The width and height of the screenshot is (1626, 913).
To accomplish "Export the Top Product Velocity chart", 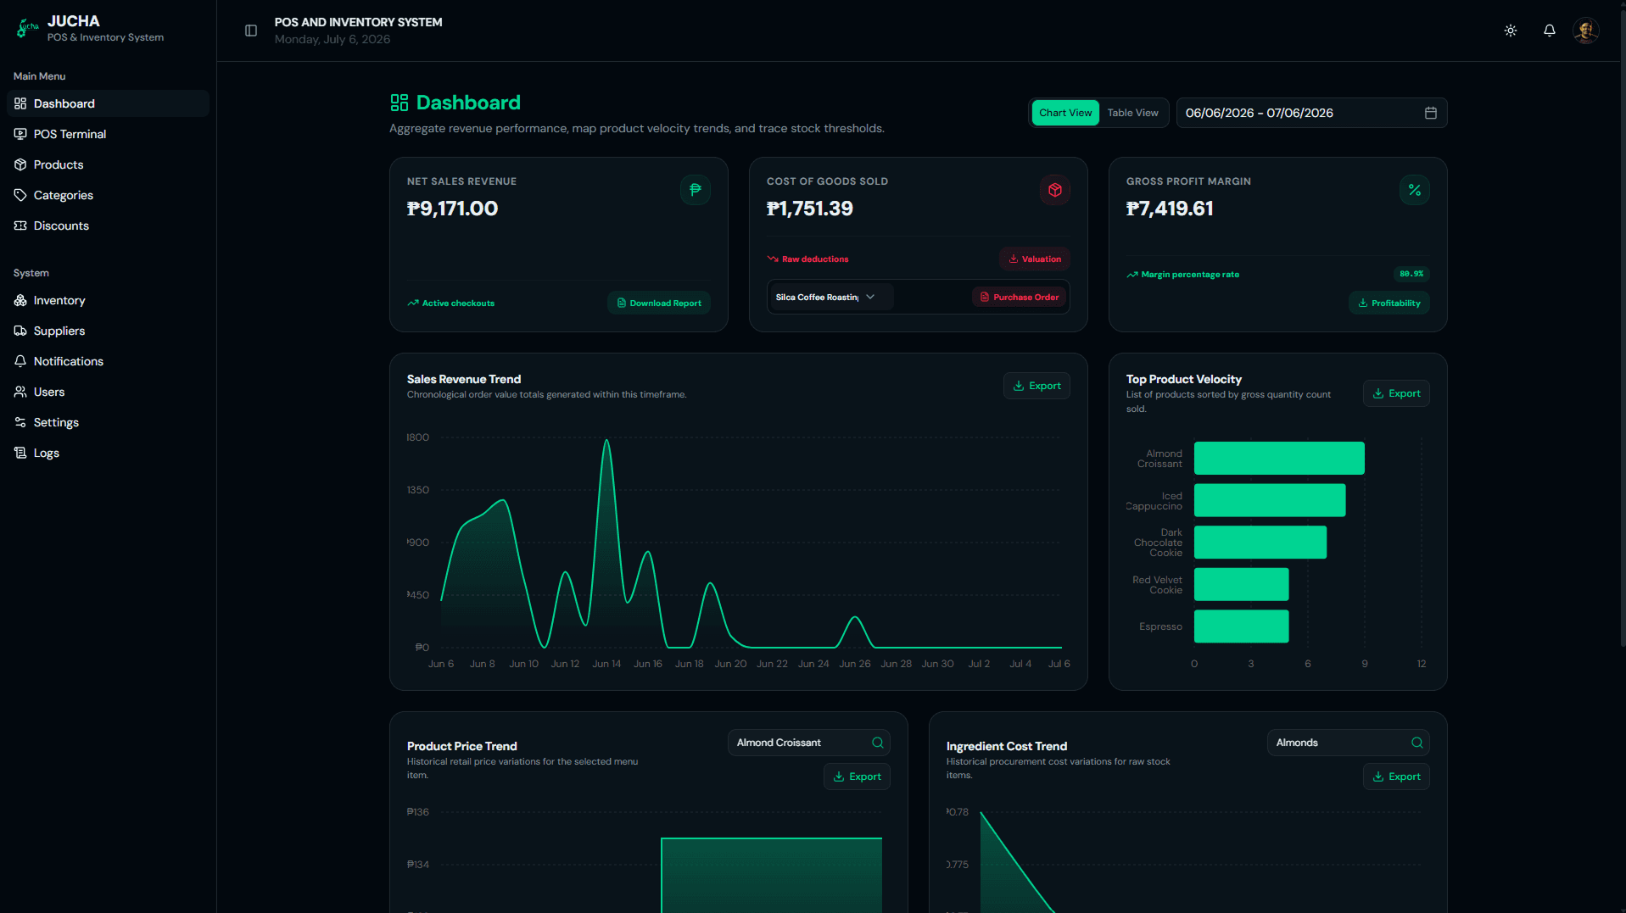I will pos(1396,393).
